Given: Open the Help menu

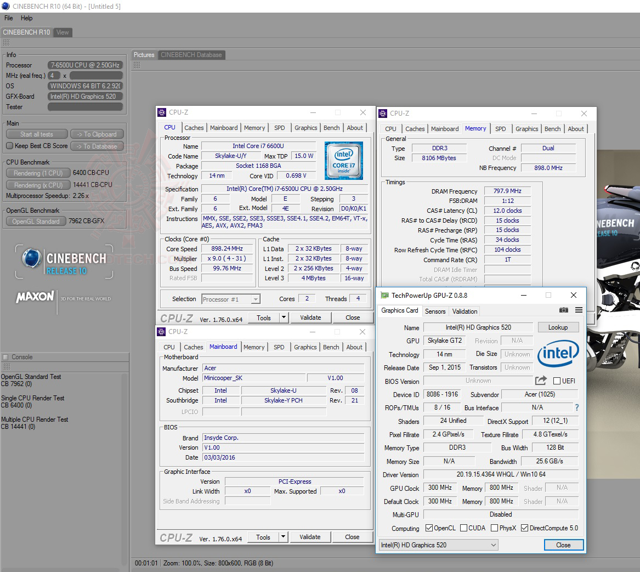Looking at the screenshot, I should point(26,18).
